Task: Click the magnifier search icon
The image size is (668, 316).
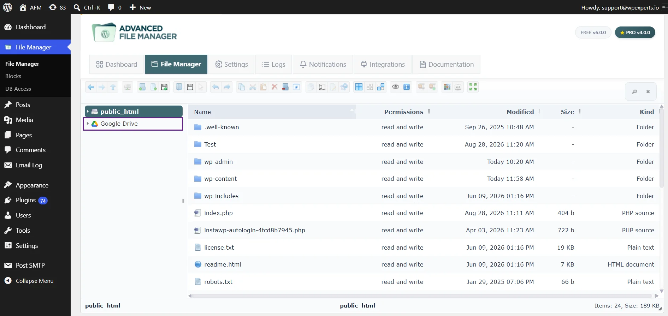Action: (x=634, y=92)
